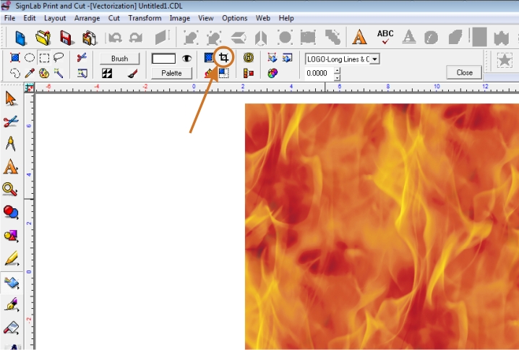The image size is (519, 350).
Task: Expand the LOGO-Long Lines preset dropdown
Action: pos(374,59)
